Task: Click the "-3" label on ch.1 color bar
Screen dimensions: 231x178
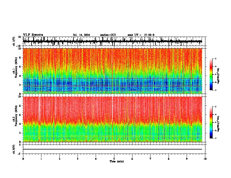Action: click(215, 59)
